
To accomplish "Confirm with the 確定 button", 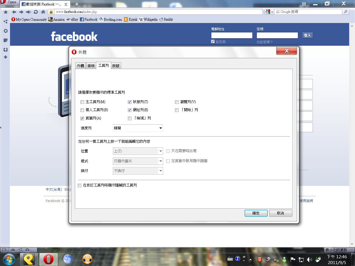I will point(256,213).
